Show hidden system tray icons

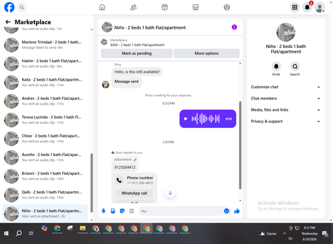coord(284,233)
